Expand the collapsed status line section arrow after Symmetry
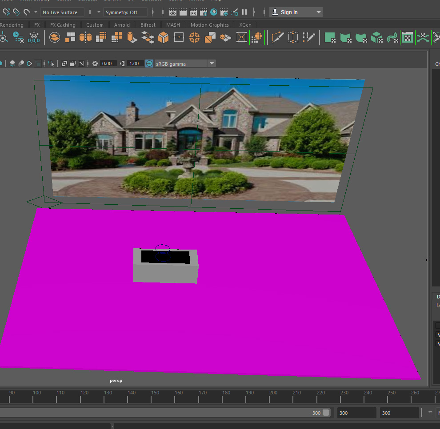Image resolution: width=440 pixels, height=429 pixels. 152,12
